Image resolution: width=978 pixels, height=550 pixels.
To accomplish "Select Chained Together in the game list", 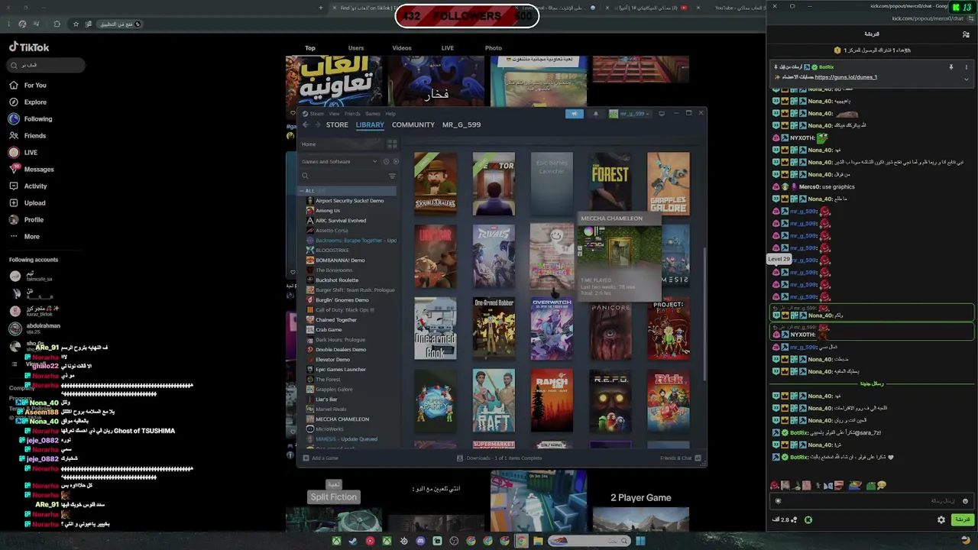I will coord(336,320).
